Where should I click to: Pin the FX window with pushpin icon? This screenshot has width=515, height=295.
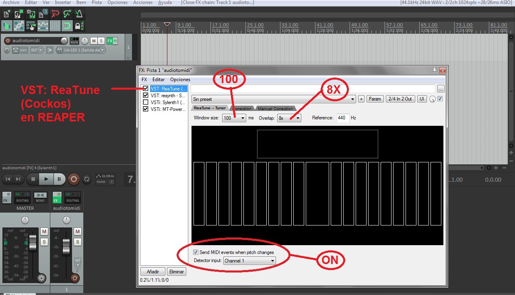coord(435,70)
